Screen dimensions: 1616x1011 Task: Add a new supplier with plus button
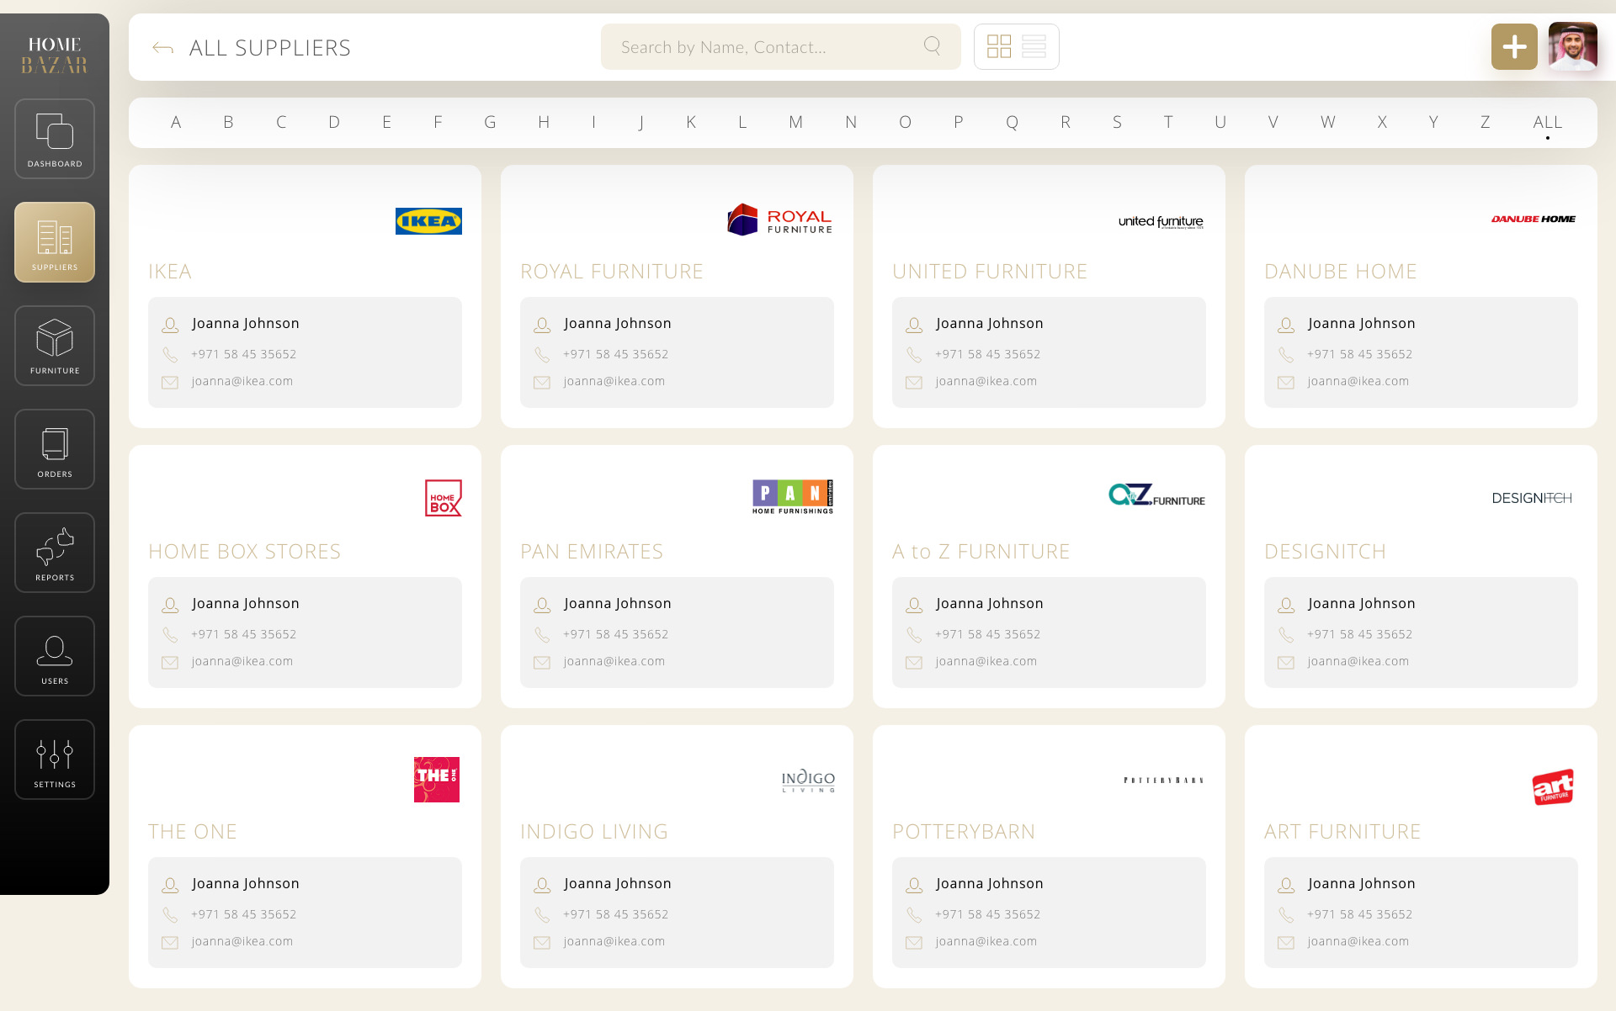pos(1514,46)
